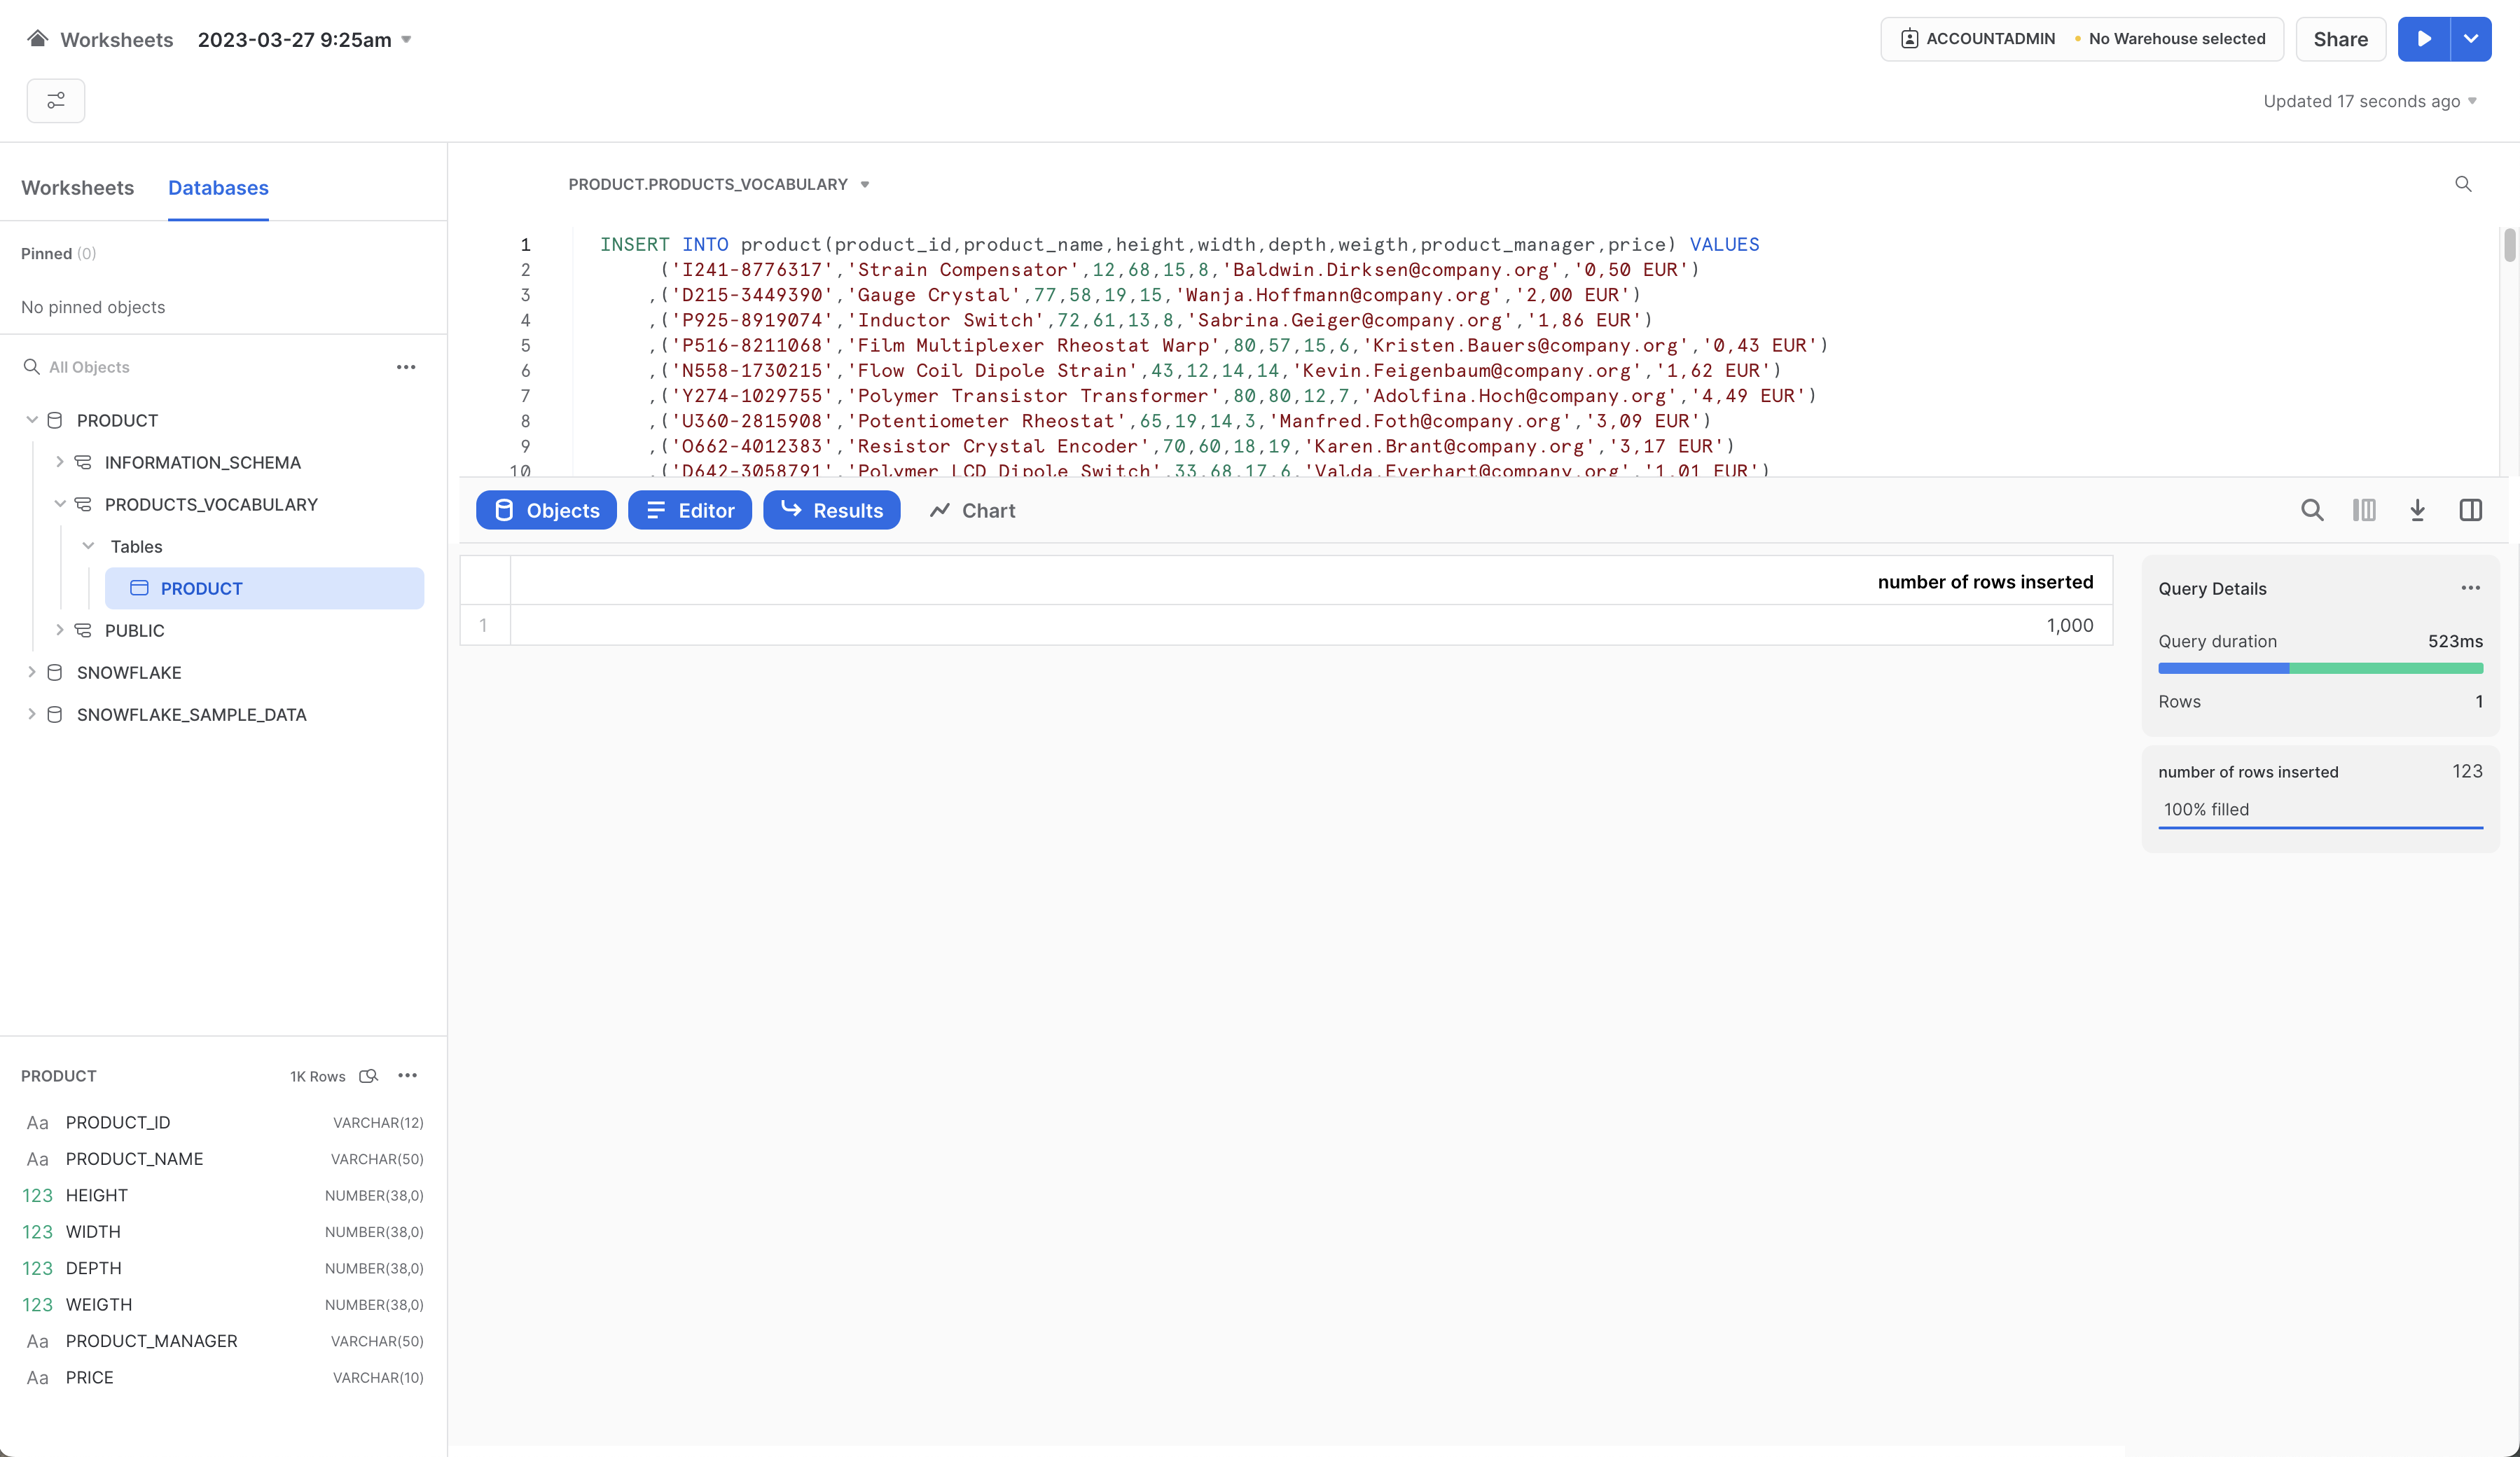Download the query results
2520x1457 pixels.
pos(2417,511)
